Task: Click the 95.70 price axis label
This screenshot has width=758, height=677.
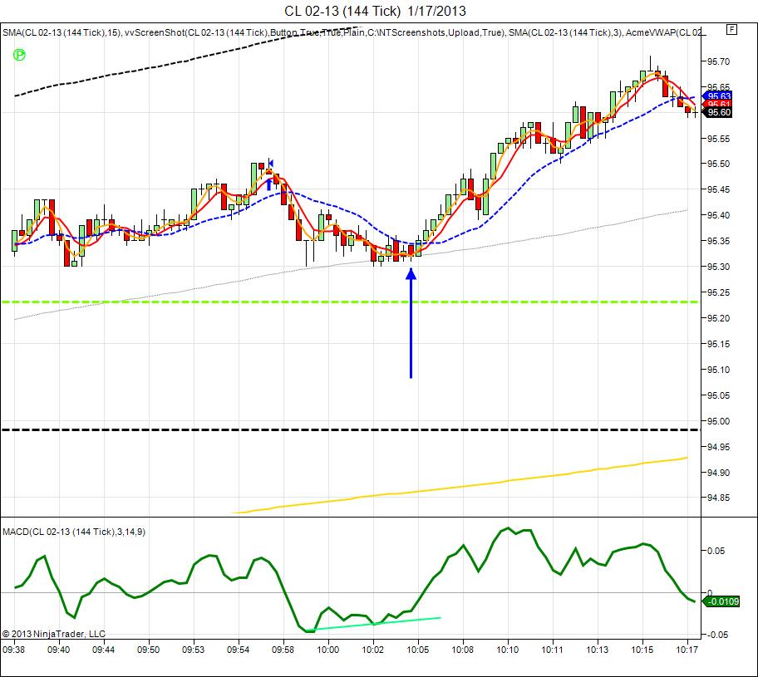Action: [718, 61]
